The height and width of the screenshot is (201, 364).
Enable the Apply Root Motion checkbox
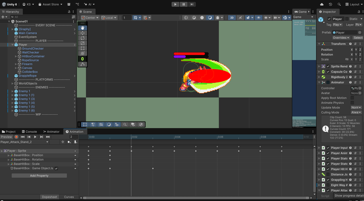click(x=352, y=98)
